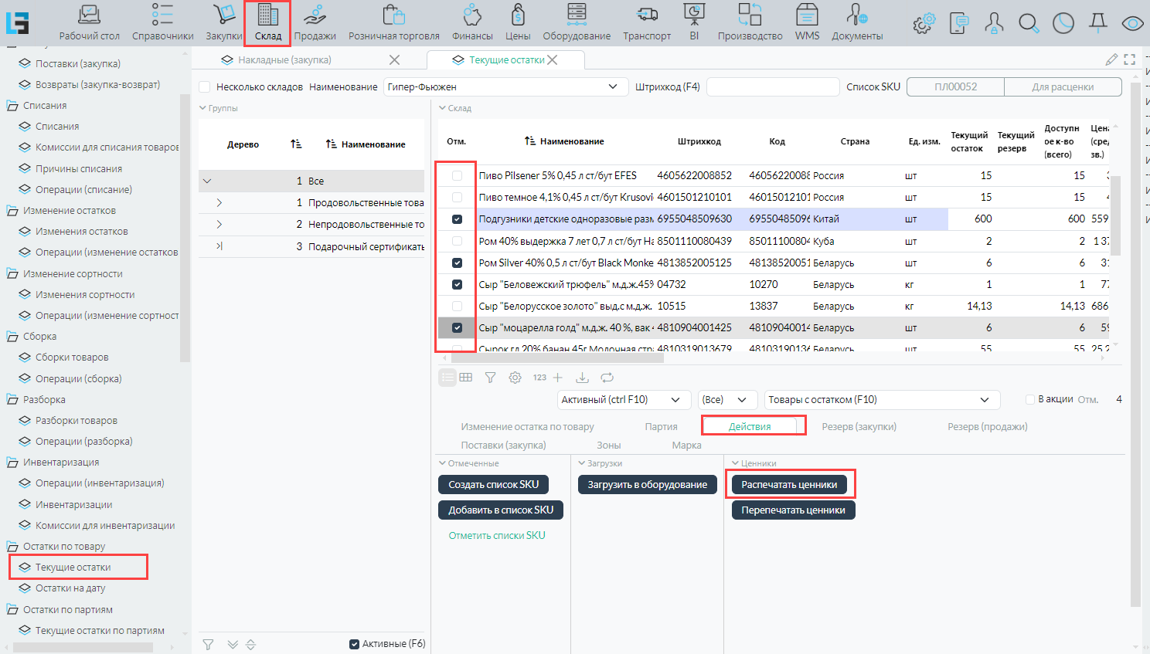Toggle the Активные (F6) checkbox

(355, 644)
